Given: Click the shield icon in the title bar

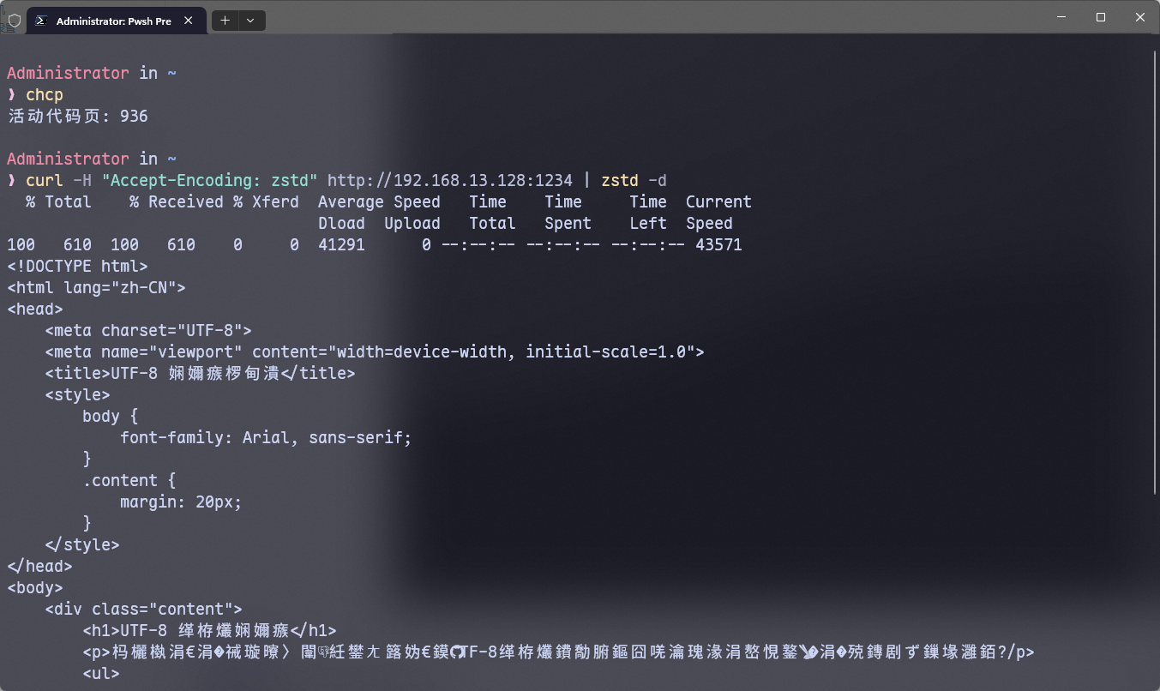Looking at the screenshot, I should pyautogui.click(x=13, y=21).
